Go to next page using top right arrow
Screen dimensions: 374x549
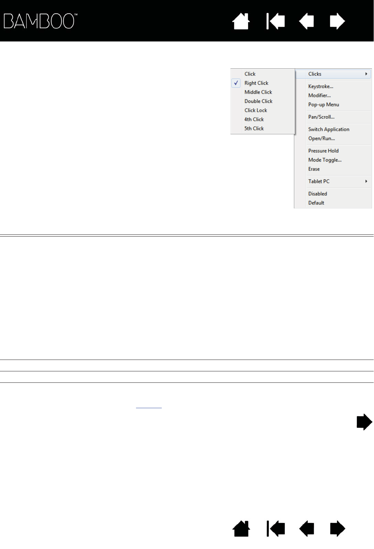pyautogui.click(x=337, y=21)
